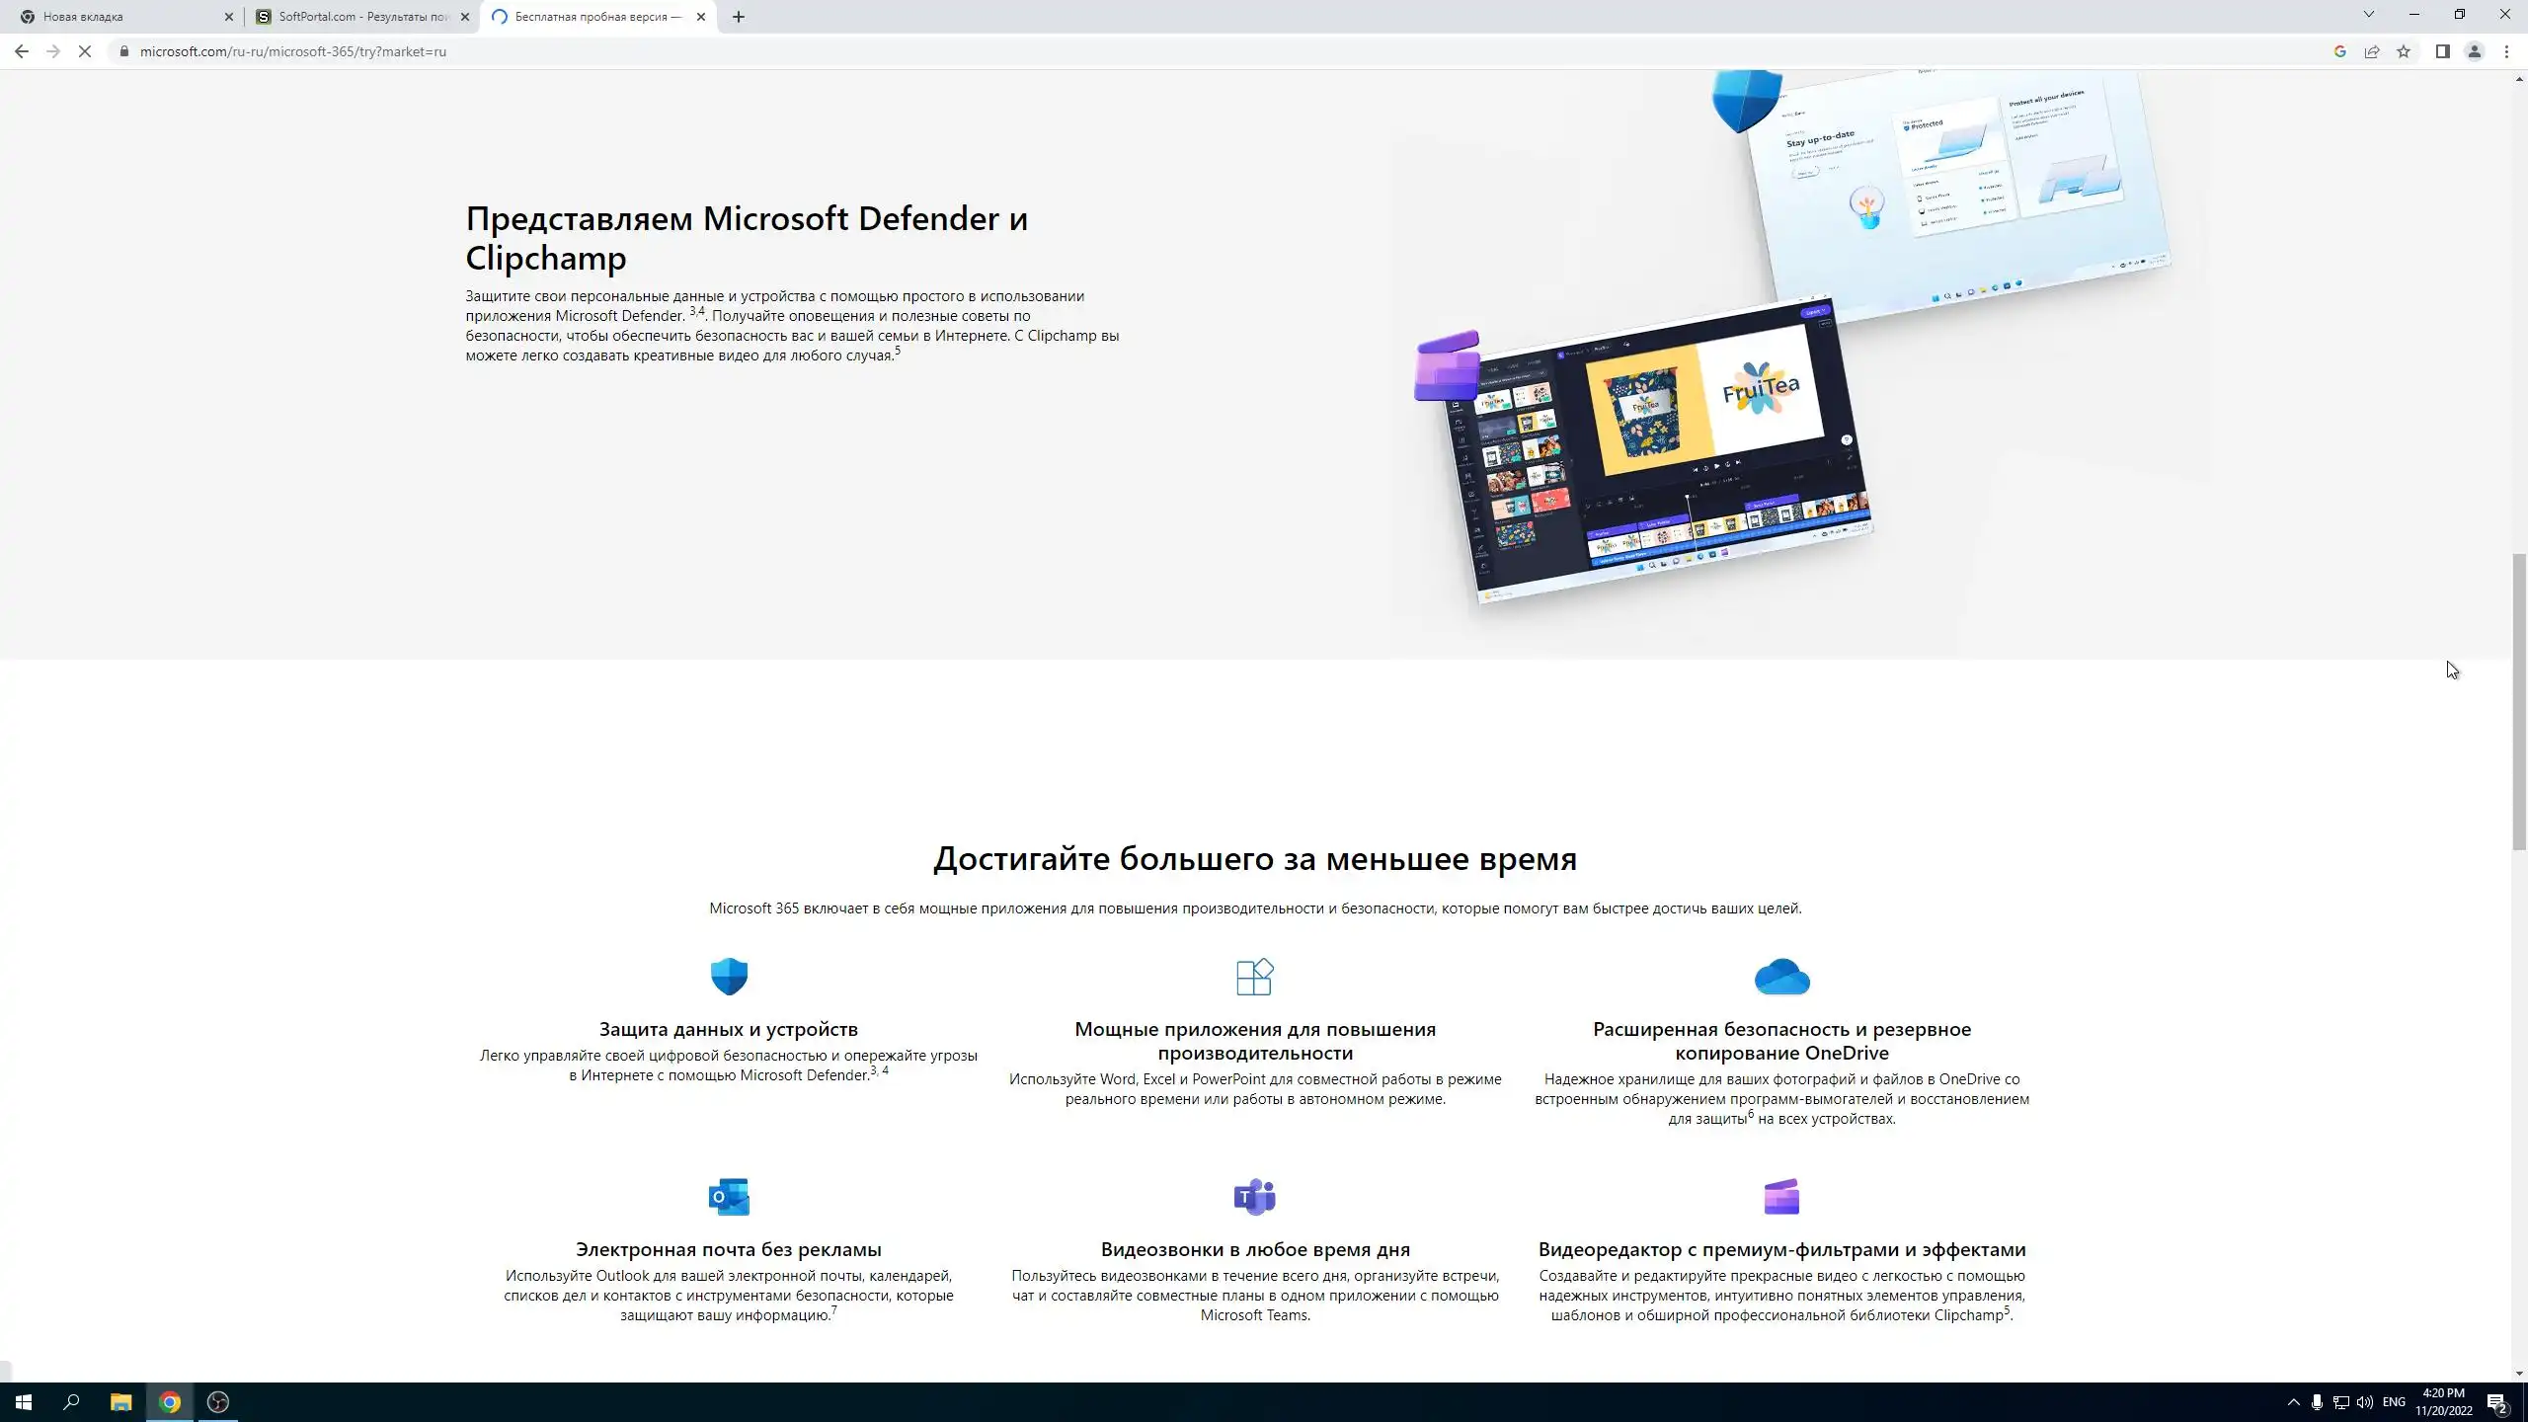The height and width of the screenshot is (1422, 2528).
Task: Switch to the SoftPortal.com tab
Action: pos(361,17)
